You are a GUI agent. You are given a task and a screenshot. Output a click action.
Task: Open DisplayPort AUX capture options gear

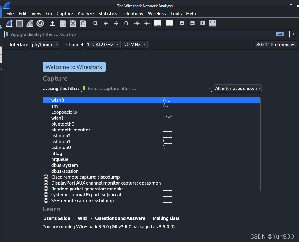pos(46,183)
